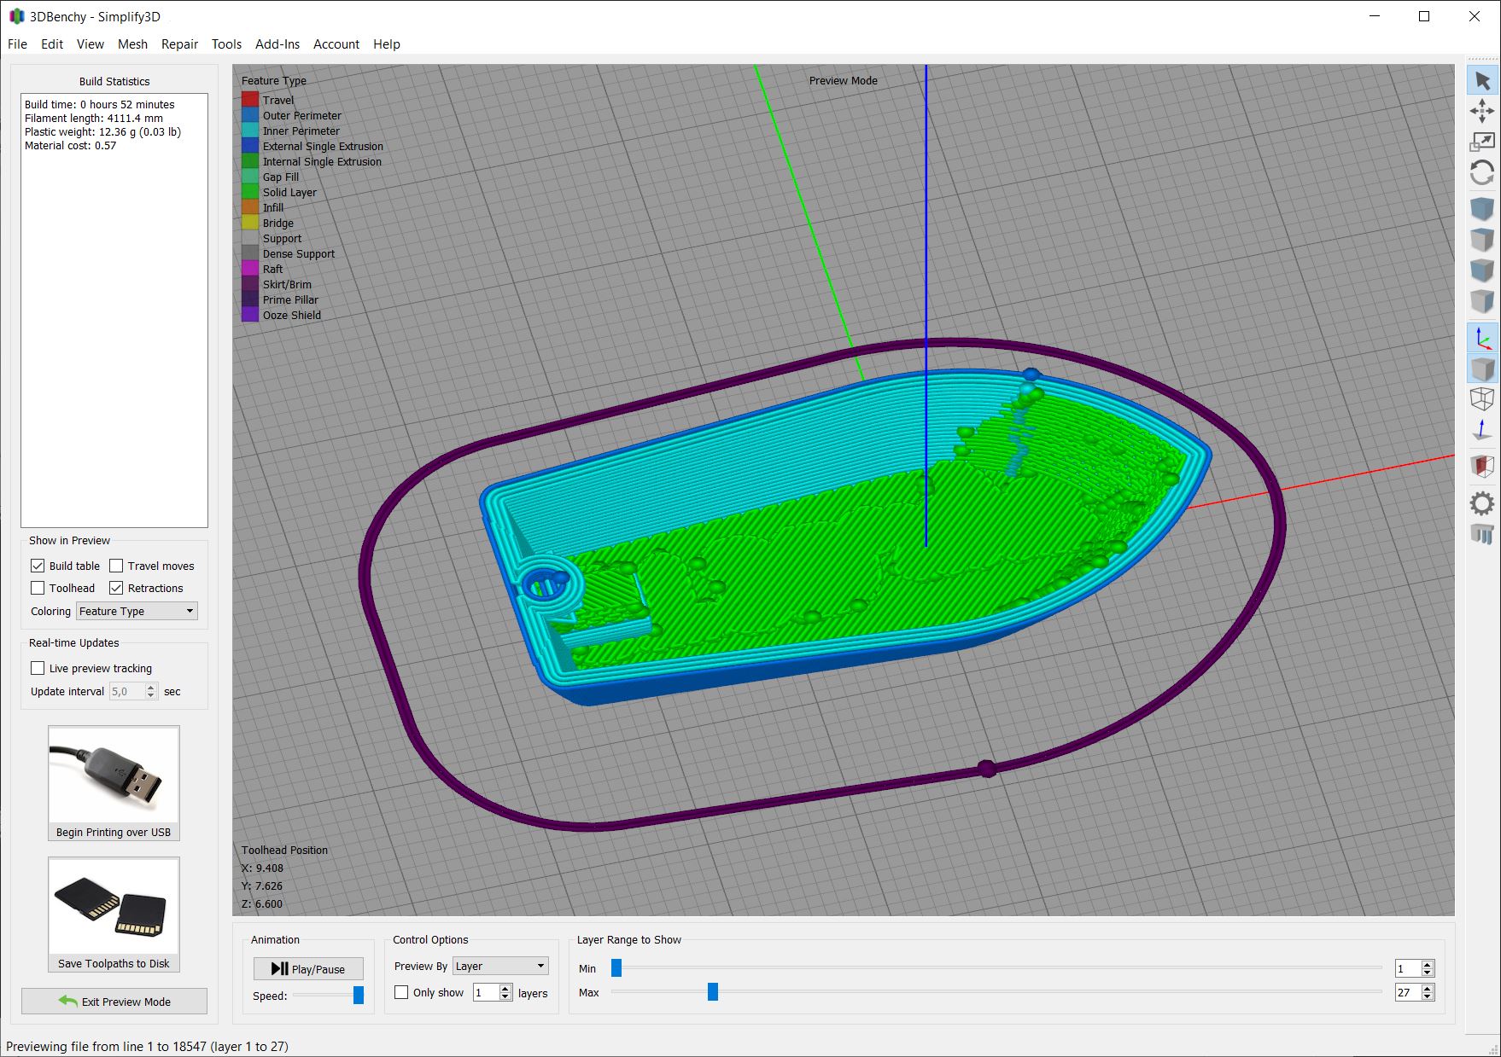Click the SD card image
This screenshot has width=1501, height=1057.
tap(114, 906)
